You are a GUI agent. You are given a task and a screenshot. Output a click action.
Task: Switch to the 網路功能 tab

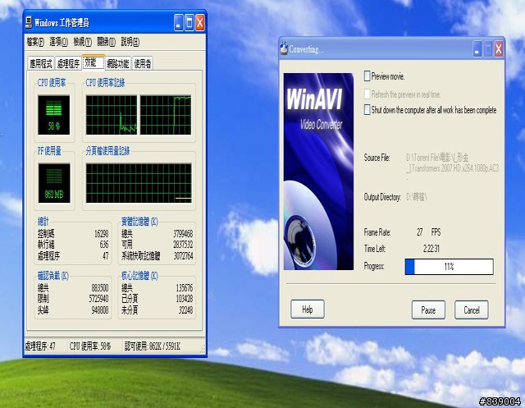tap(118, 63)
